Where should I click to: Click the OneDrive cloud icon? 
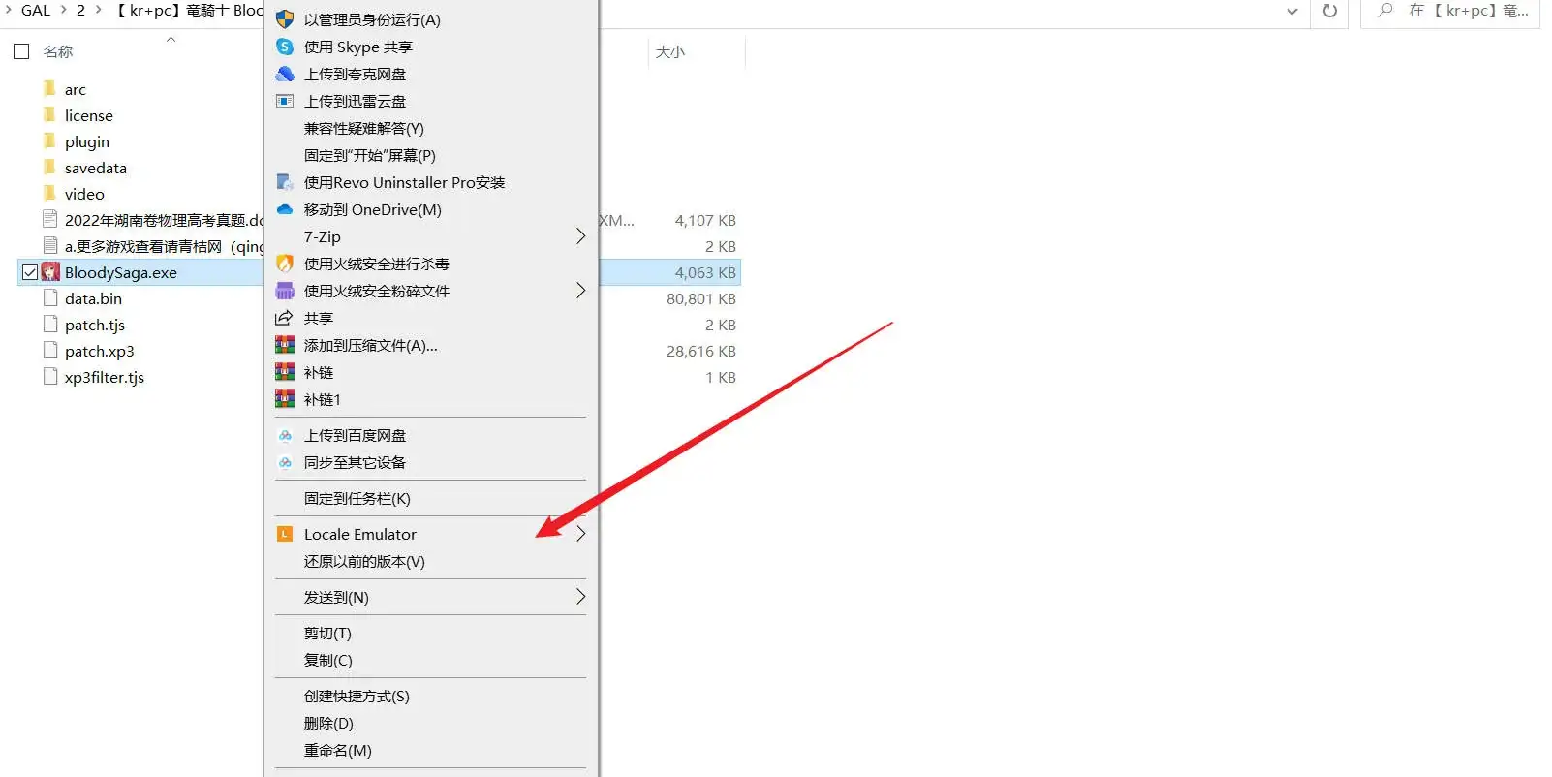pyautogui.click(x=285, y=209)
